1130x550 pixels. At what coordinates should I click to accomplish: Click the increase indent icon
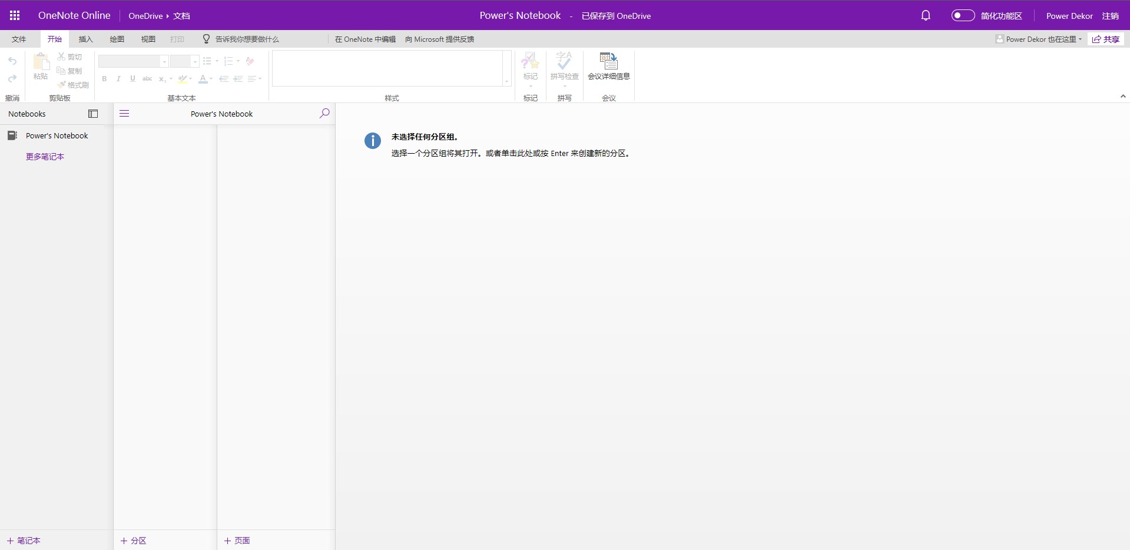click(x=238, y=79)
